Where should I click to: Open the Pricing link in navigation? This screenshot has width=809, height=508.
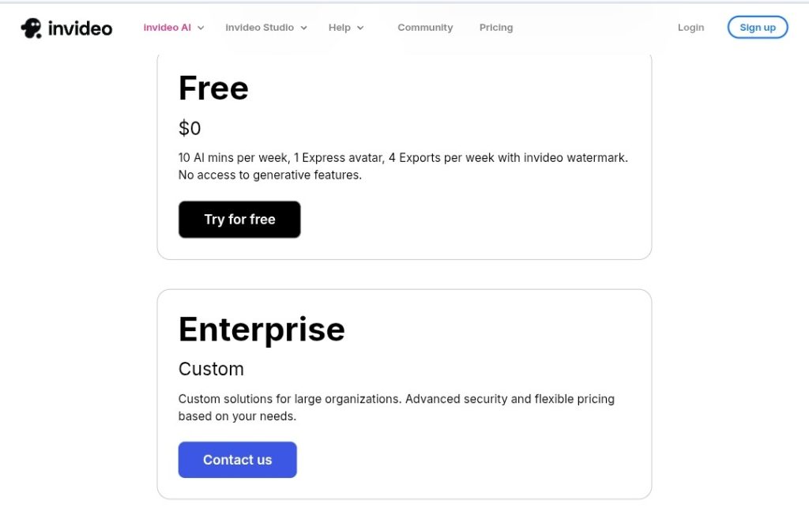(x=496, y=28)
